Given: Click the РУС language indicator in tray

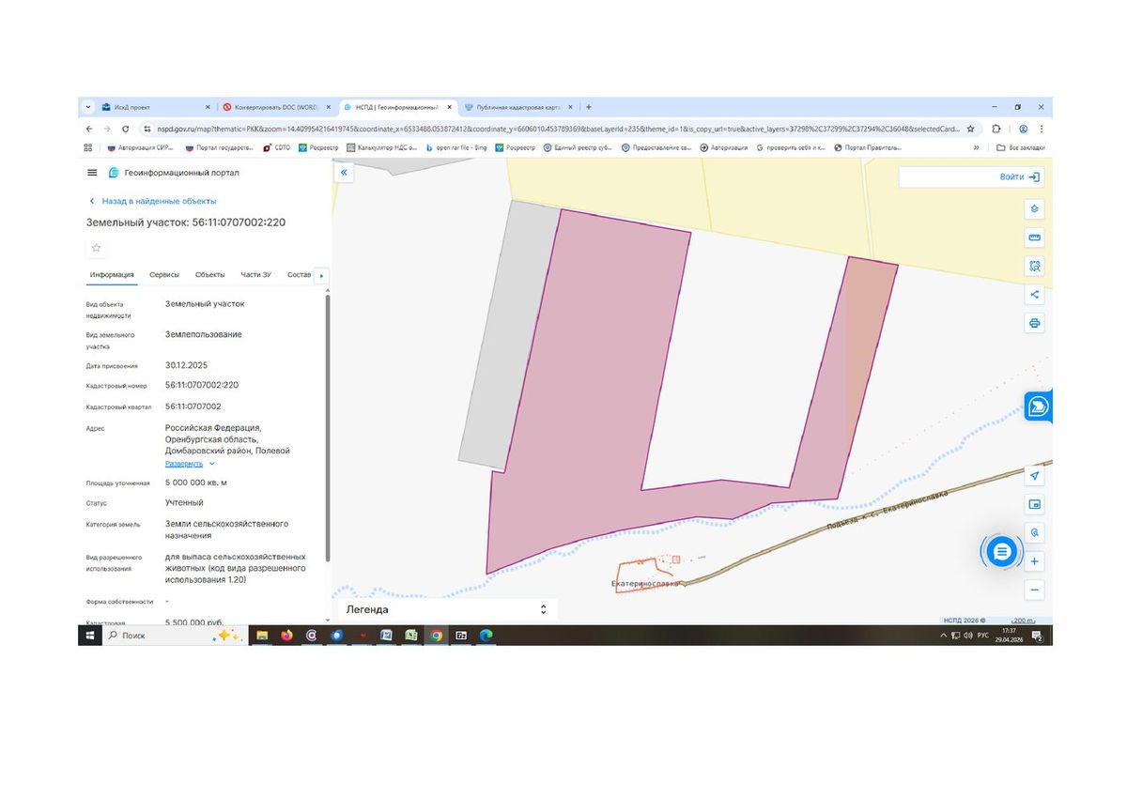Looking at the screenshot, I should tap(983, 636).
